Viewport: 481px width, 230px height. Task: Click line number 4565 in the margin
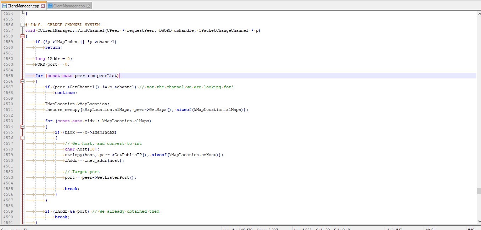[8, 76]
